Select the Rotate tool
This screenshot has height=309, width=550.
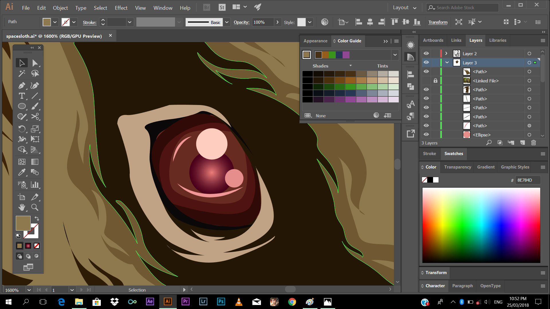(x=22, y=129)
